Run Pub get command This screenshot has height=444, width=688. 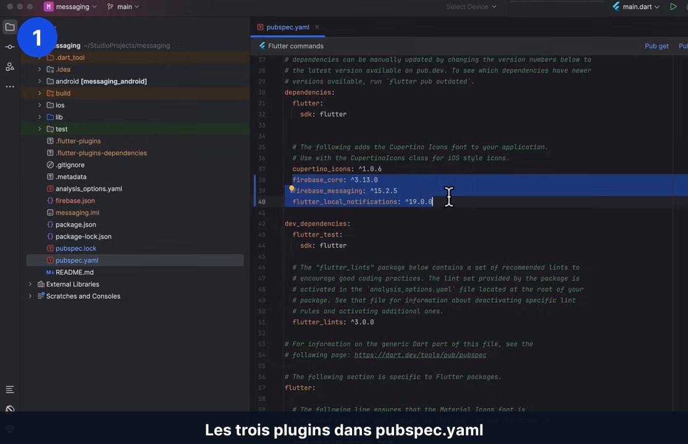657,46
